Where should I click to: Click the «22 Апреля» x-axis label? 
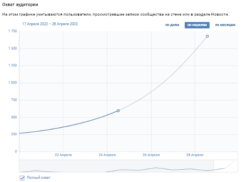click(63, 155)
